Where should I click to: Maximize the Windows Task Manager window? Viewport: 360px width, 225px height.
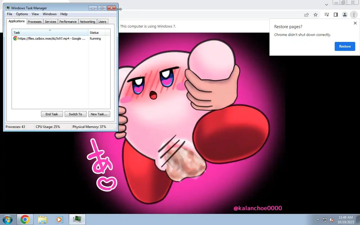coord(102,8)
